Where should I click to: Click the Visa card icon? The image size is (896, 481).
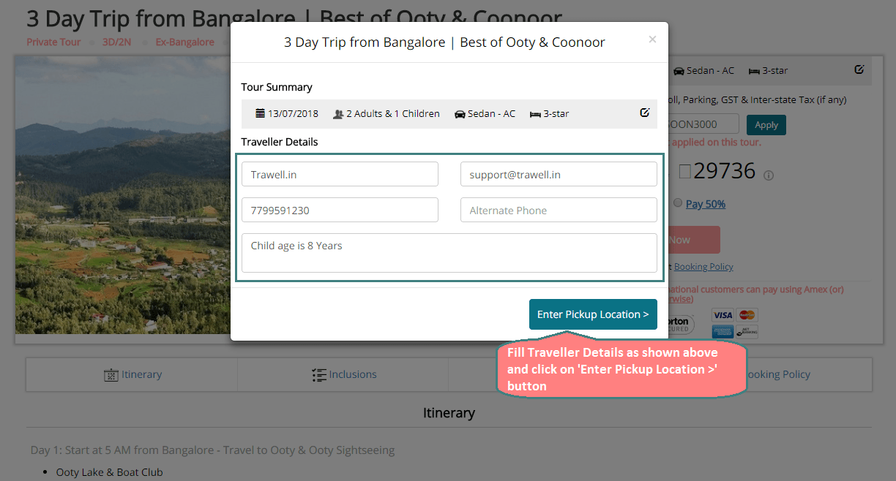point(723,315)
